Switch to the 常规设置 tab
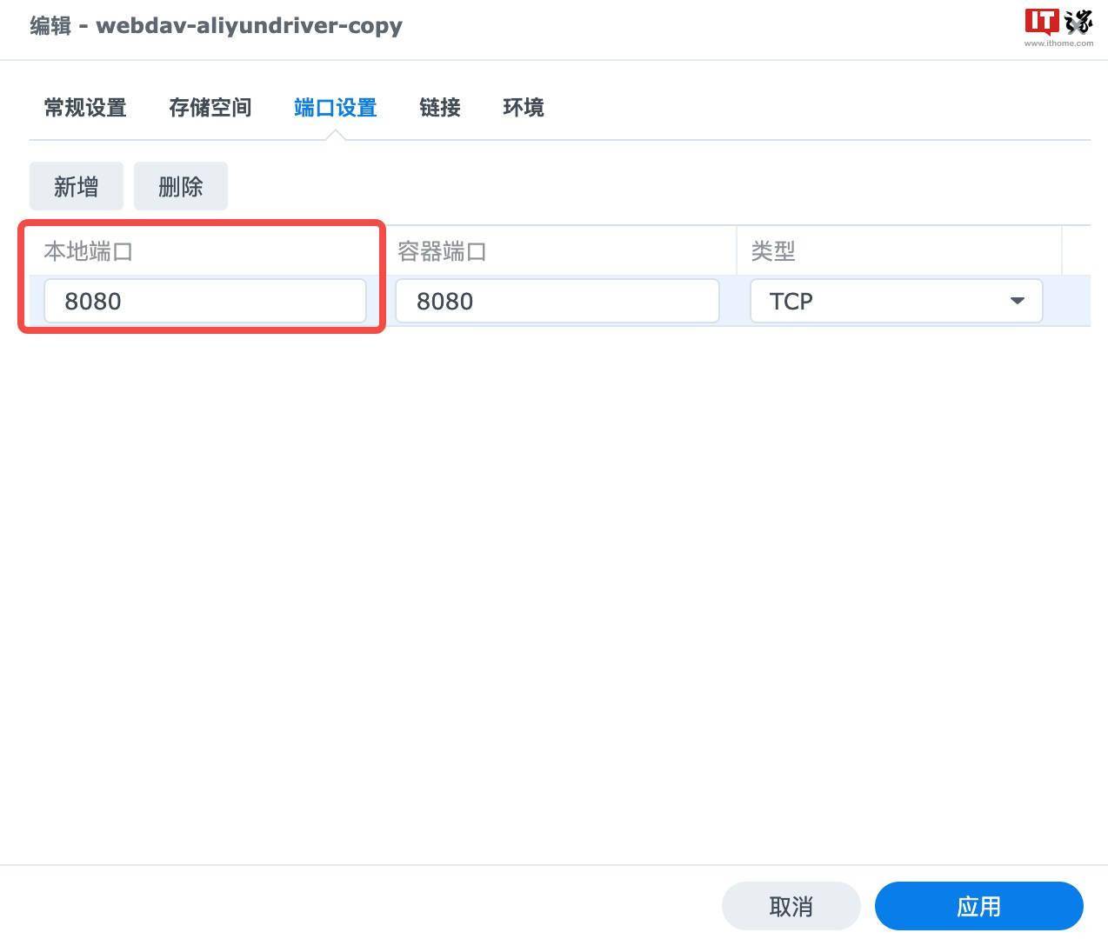 coord(84,108)
